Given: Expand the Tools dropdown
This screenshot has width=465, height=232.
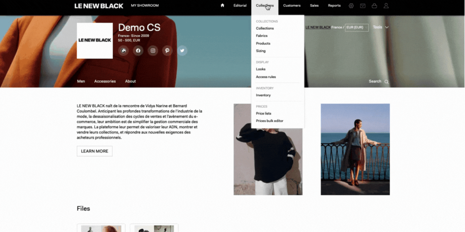Looking at the screenshot, I should [x=381, y=27].
